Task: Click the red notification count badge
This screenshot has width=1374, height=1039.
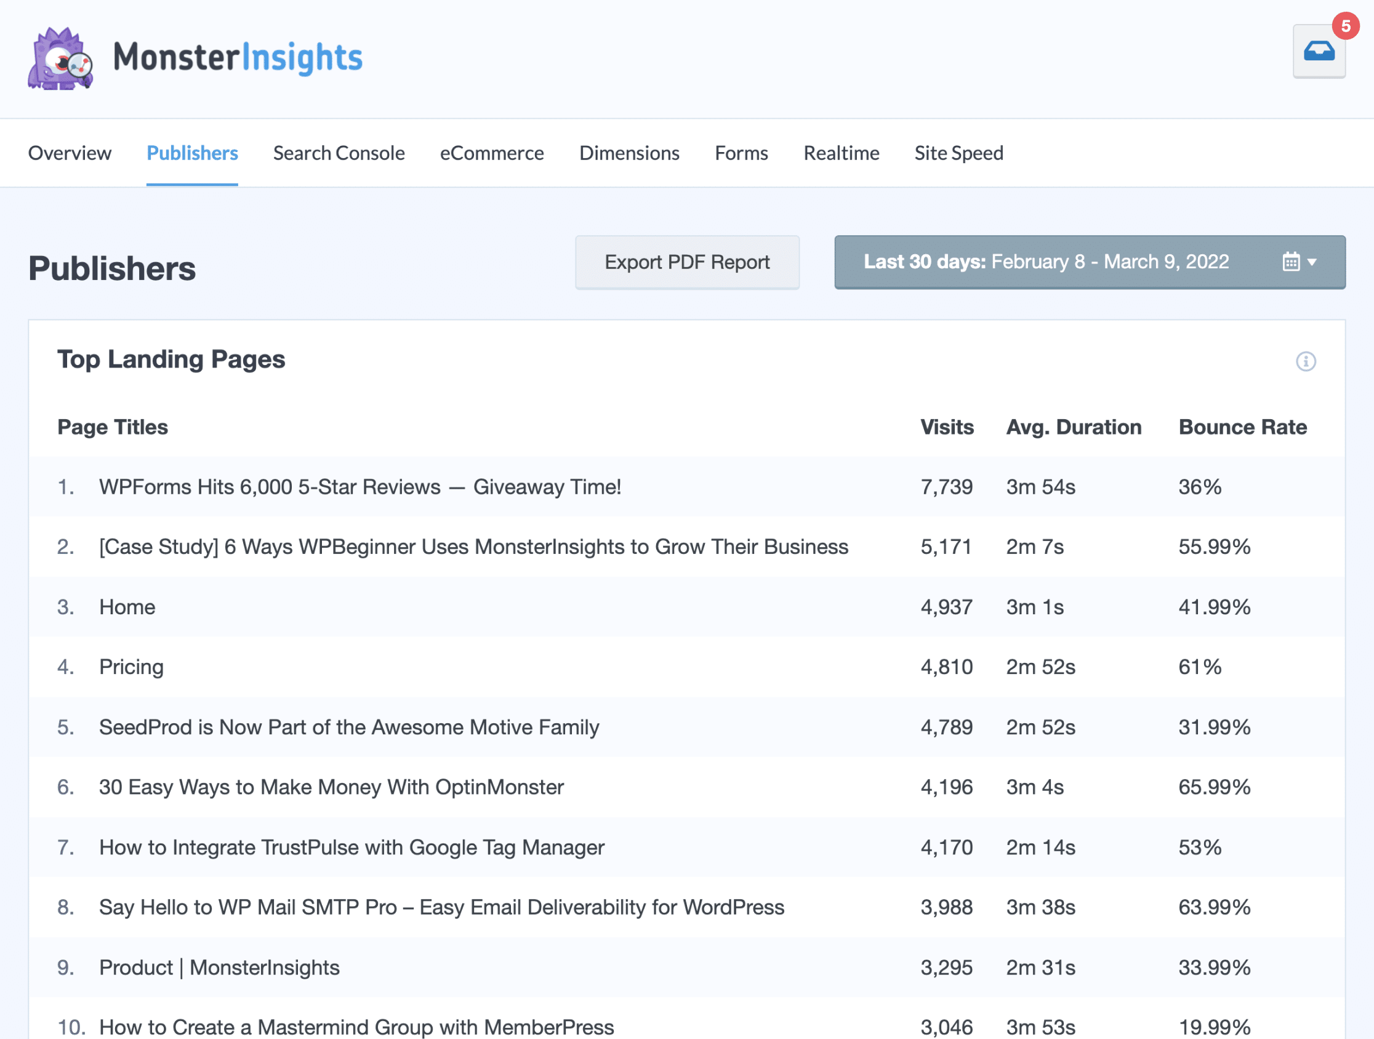Action: tap(1346, 26)
